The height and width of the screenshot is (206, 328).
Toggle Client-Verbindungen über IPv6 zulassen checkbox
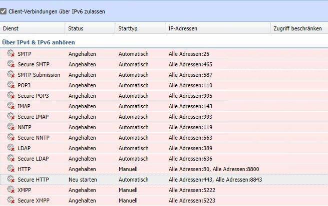[x=4, y=11]
